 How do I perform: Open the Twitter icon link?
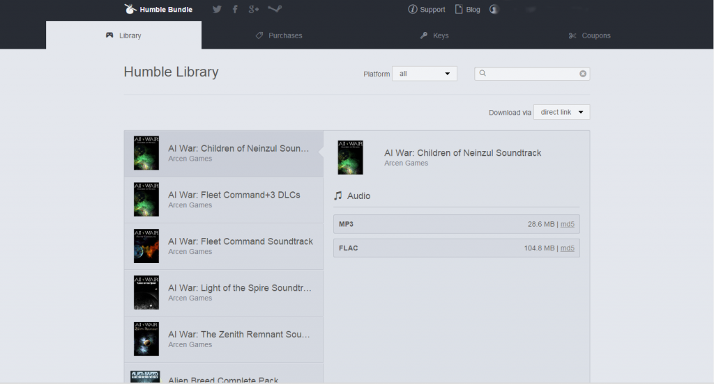click(217, 9)
